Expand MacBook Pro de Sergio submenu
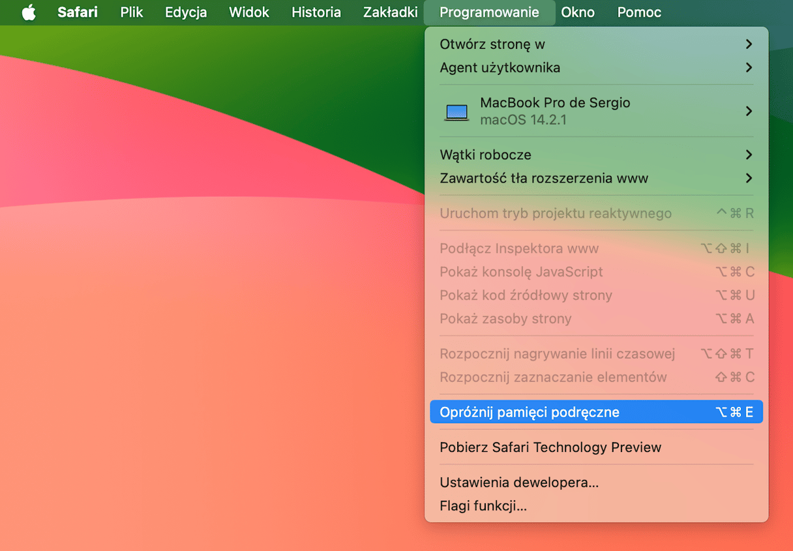 [x=596, y=111]
